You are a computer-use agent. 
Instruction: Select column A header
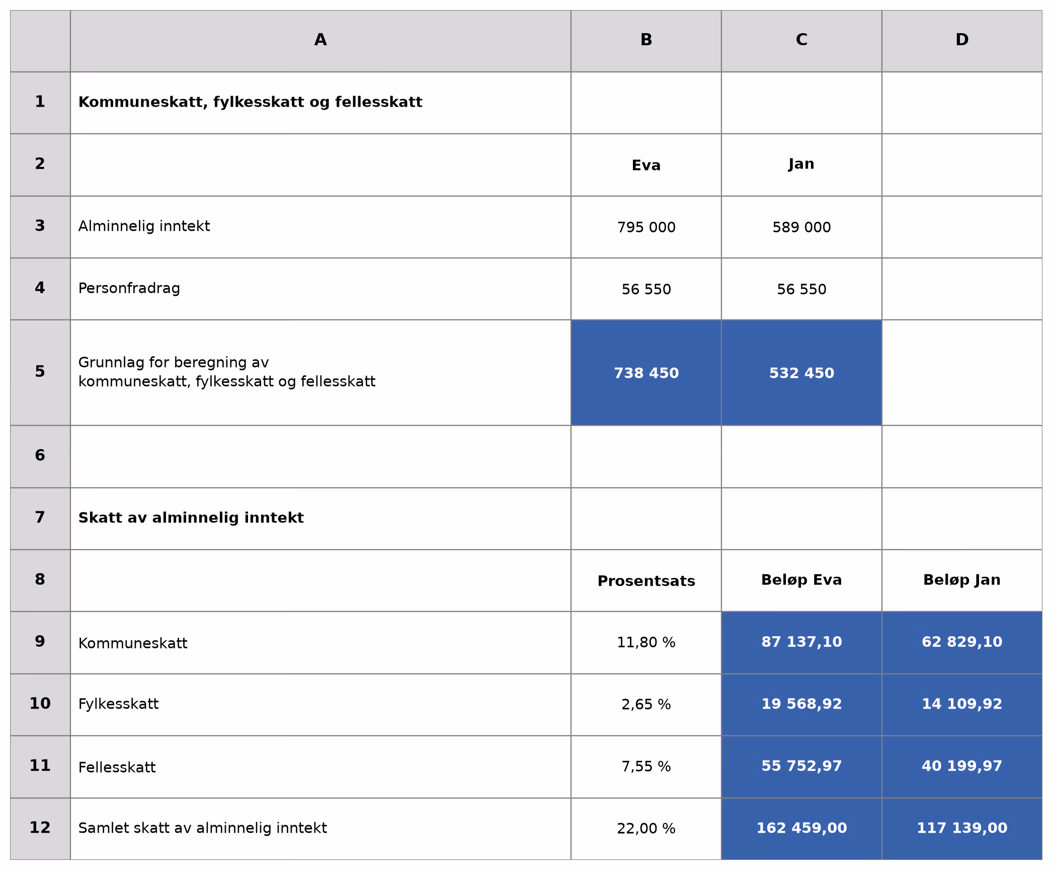point(320,41)
